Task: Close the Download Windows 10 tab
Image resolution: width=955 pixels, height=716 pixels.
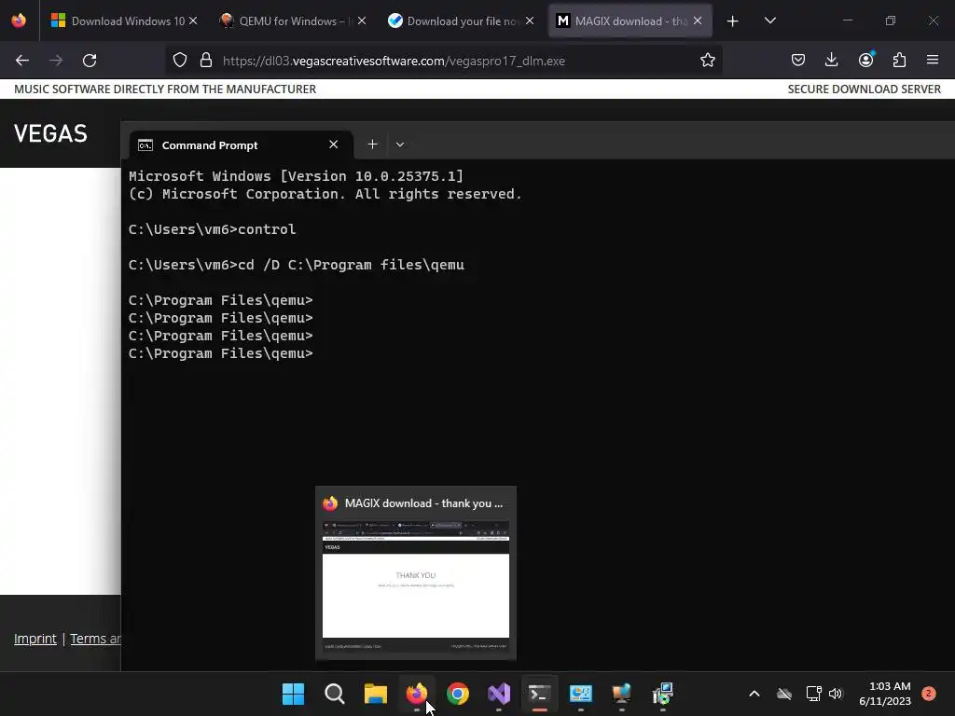Action: pos(193,21)
